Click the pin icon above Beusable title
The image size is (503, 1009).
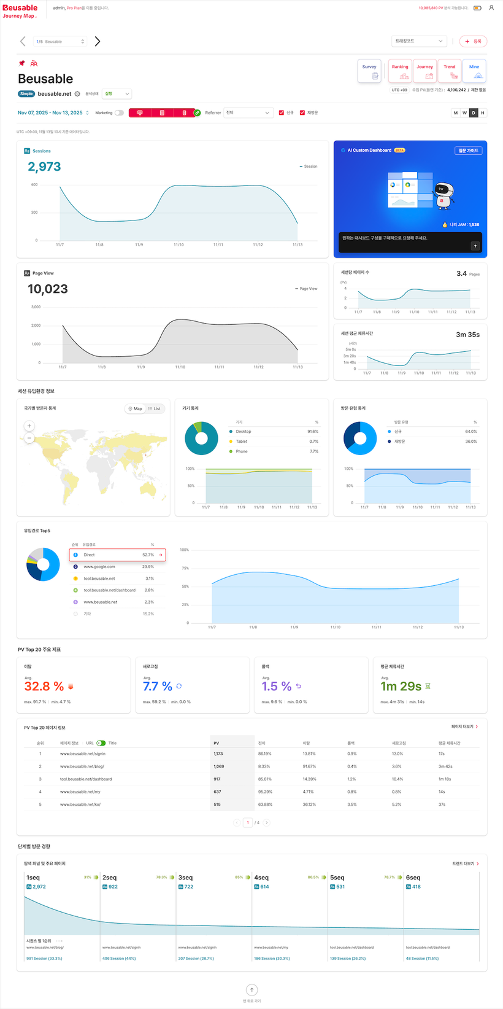click(22, 63)
